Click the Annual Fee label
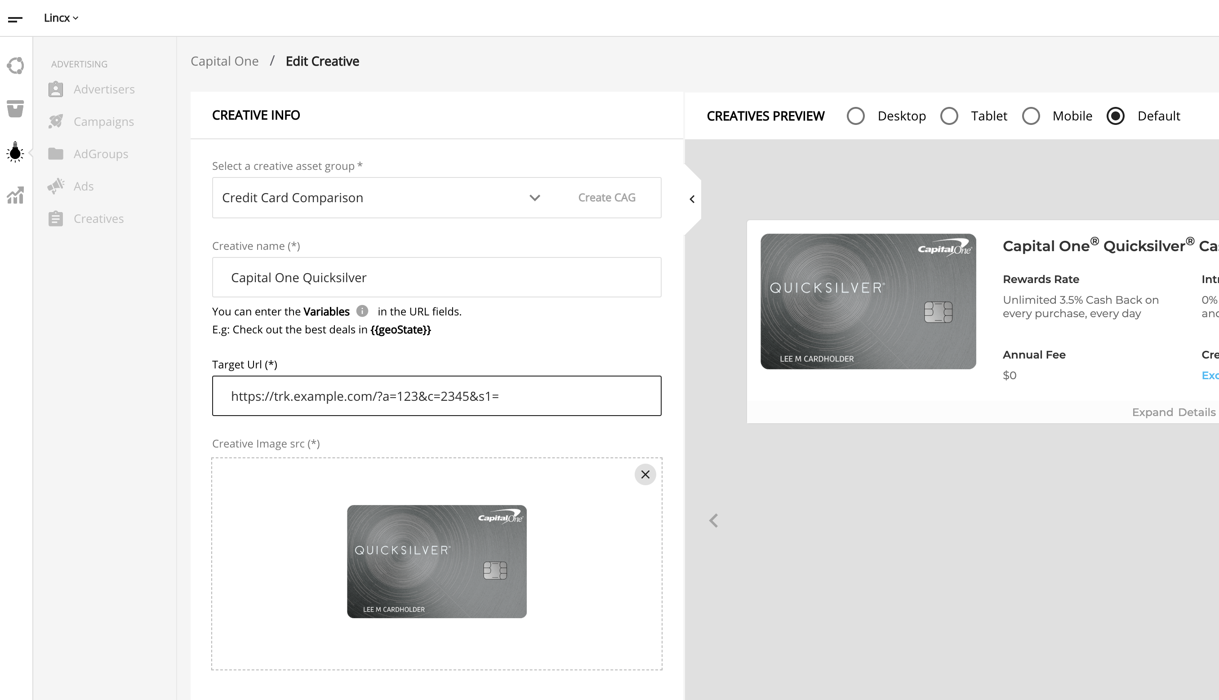This screenshot has height=700, width=1219. coord(1034,355)
